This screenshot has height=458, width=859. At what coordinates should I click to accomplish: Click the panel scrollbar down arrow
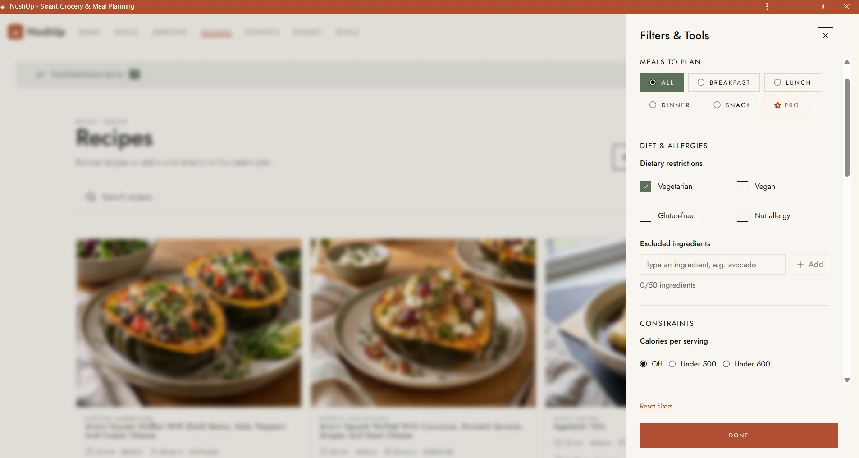pos(847,380)
